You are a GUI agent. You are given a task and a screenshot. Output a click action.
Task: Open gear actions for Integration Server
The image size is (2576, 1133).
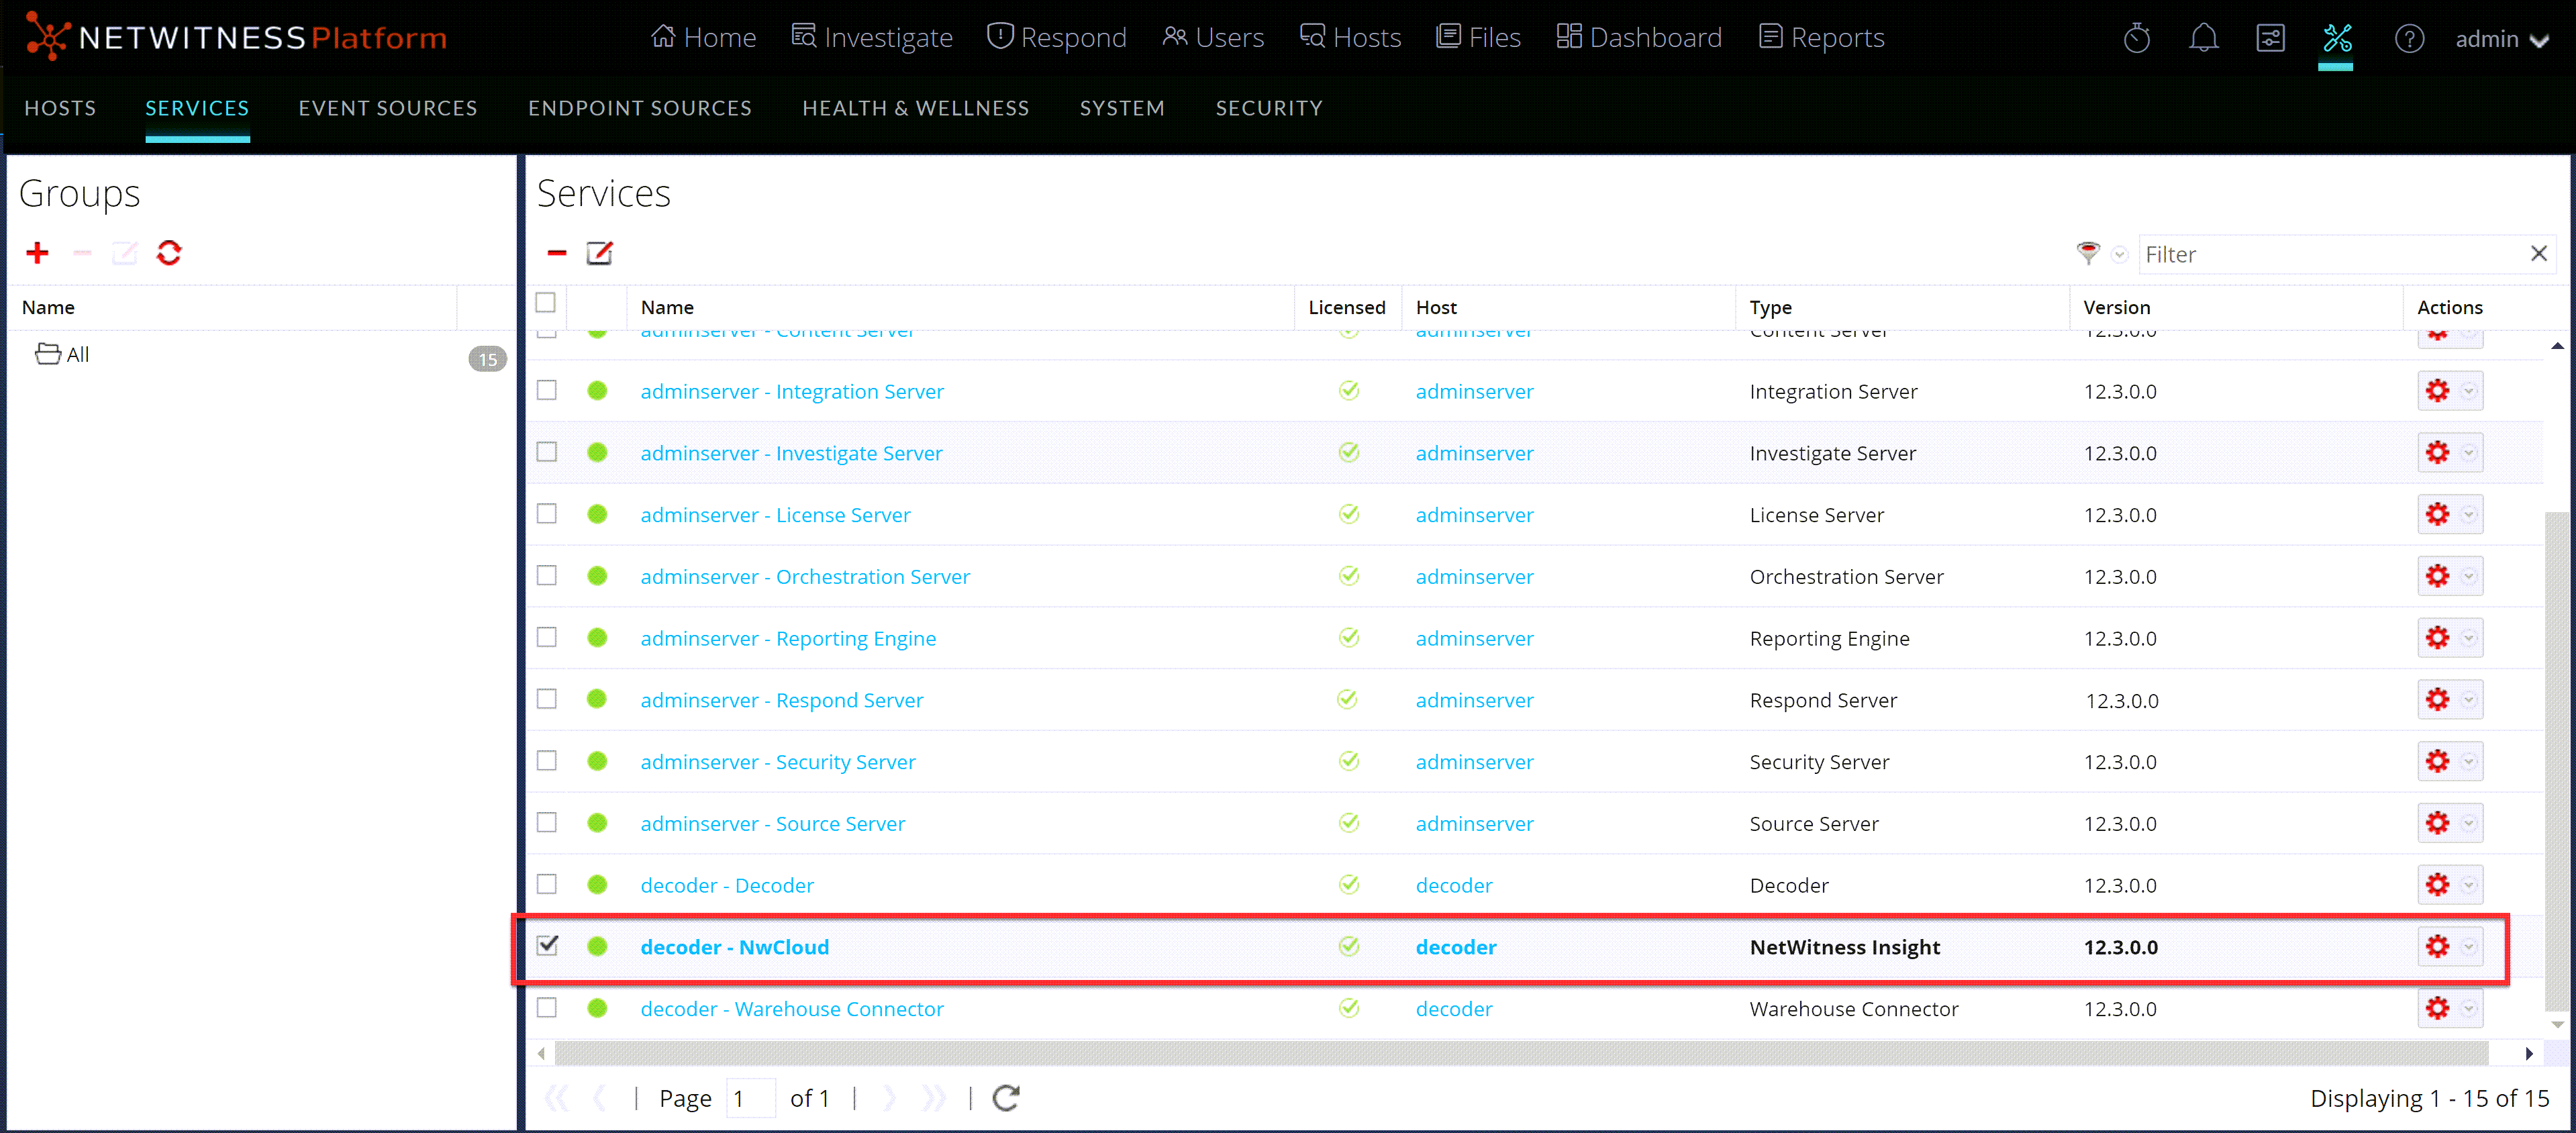point(2437,391)
